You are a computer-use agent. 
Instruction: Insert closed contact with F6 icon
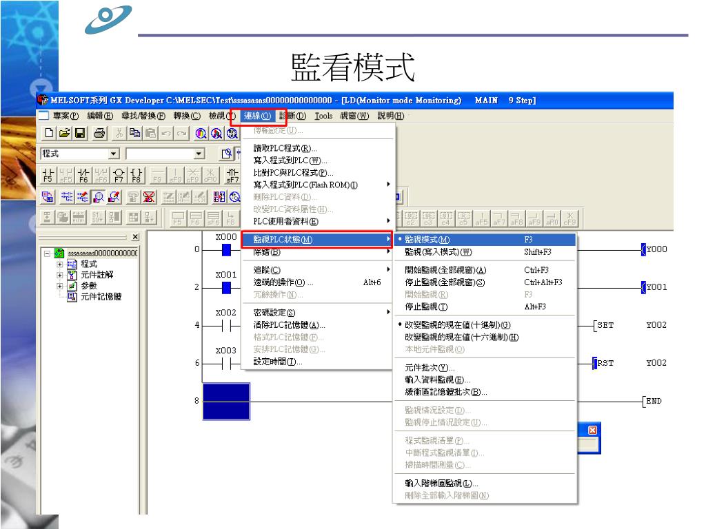pos(83,175)
